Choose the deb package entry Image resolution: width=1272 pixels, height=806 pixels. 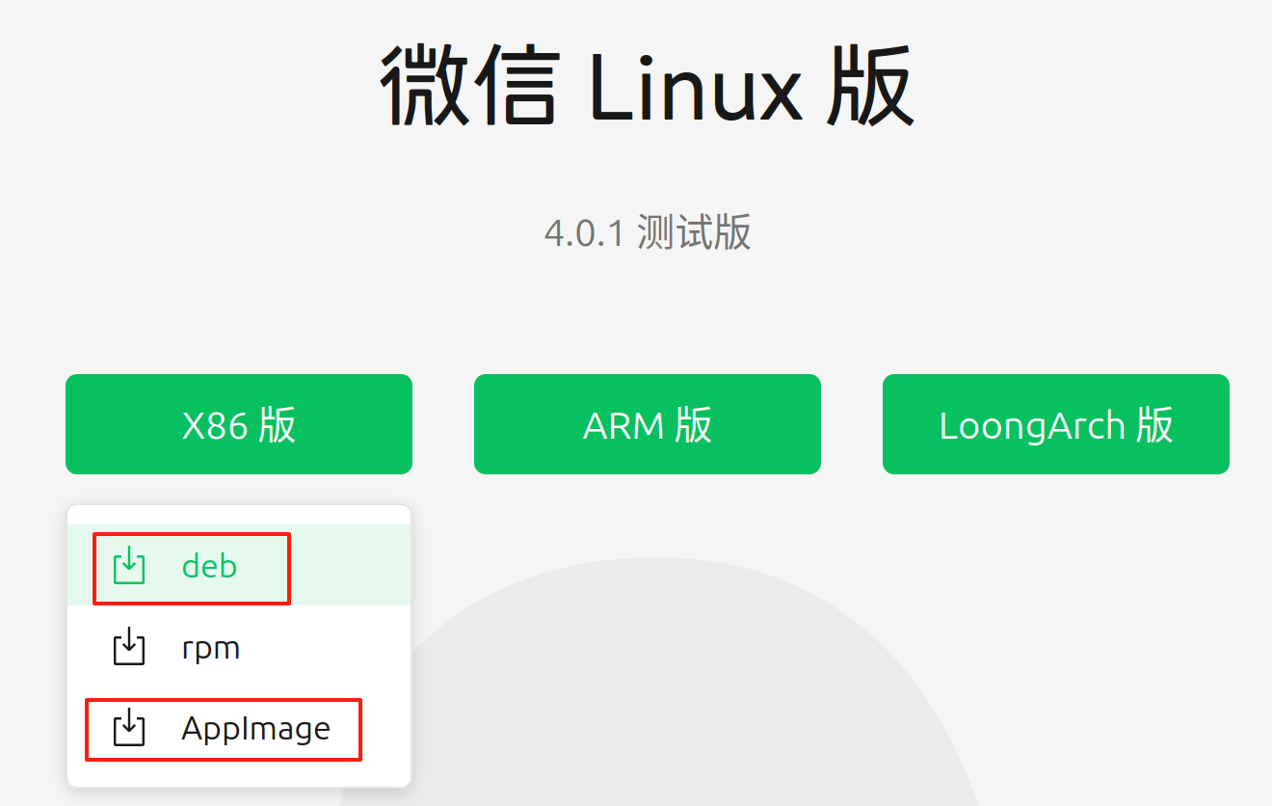click(x=209, y=567)
